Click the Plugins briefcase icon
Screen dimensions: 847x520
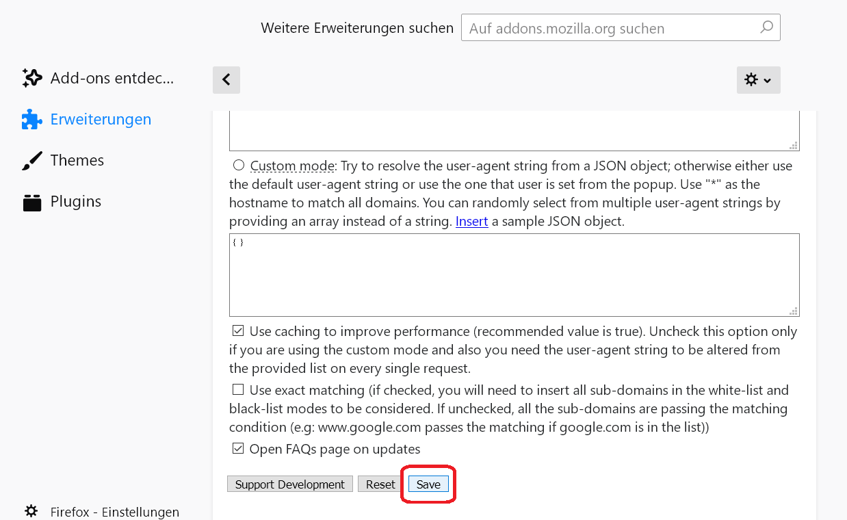(32, 203)
